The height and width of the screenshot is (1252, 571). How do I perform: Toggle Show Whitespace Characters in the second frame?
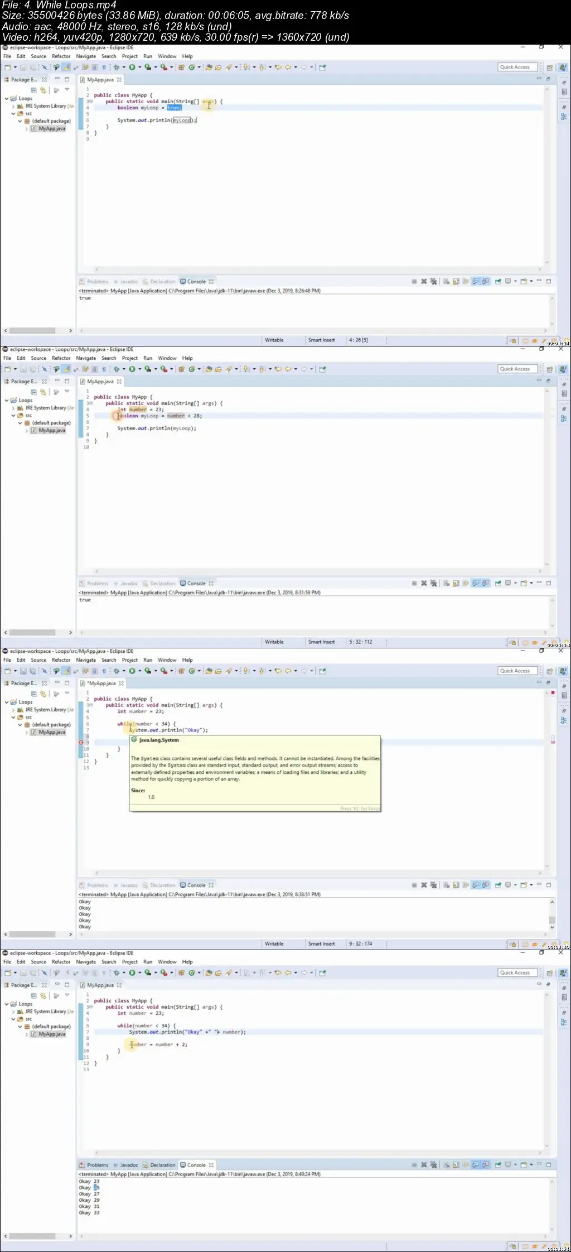point(104,369)
